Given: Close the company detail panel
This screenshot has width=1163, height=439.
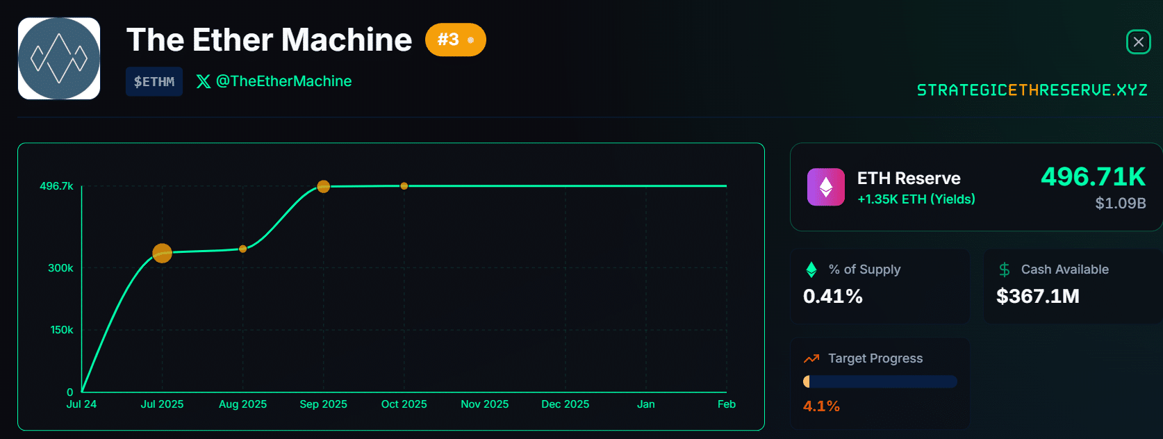Looking at the screenshot, I should [1138, 42].
